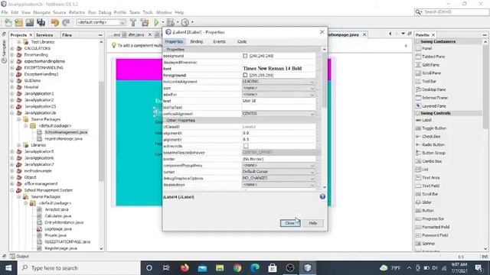Click the Debug Project toolbar icon
Viewport: 490px width, 275px height.
(171, 22)
